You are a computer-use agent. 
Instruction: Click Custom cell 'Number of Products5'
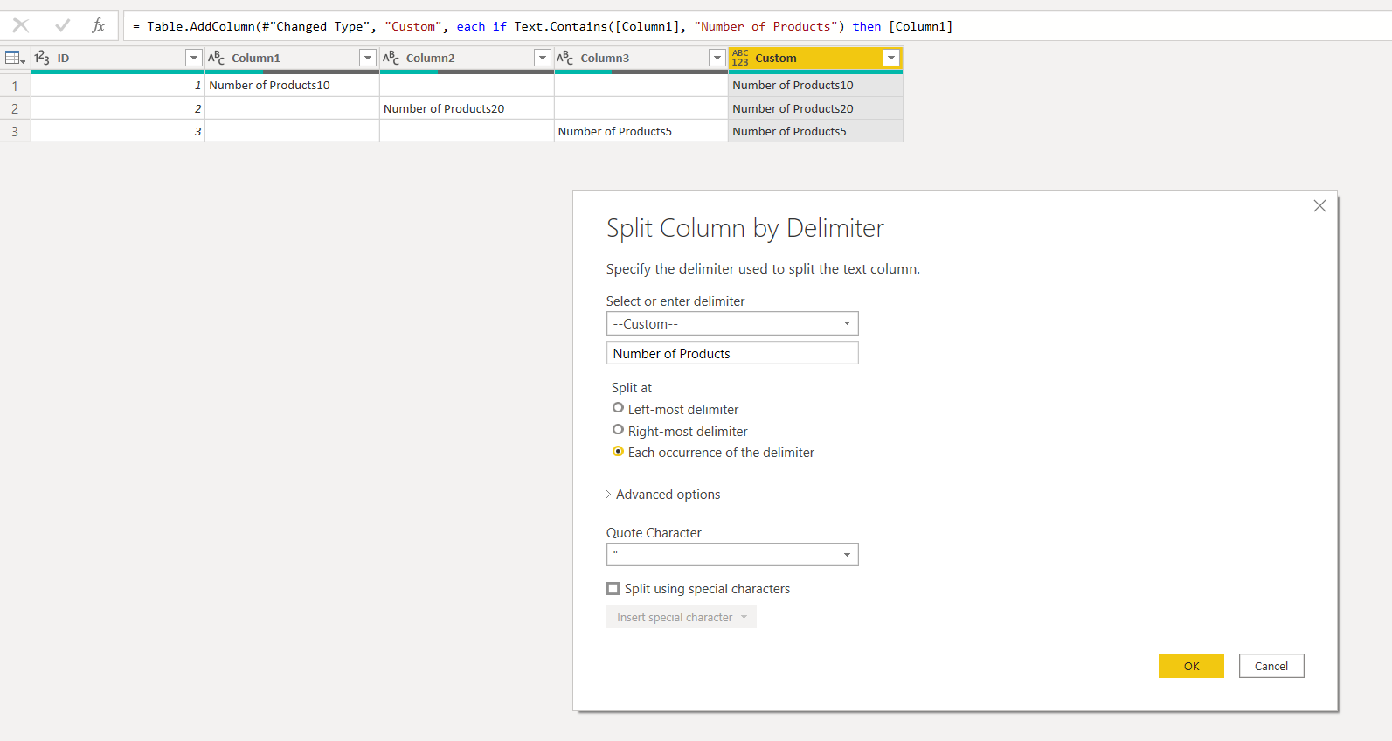point(815,131)
